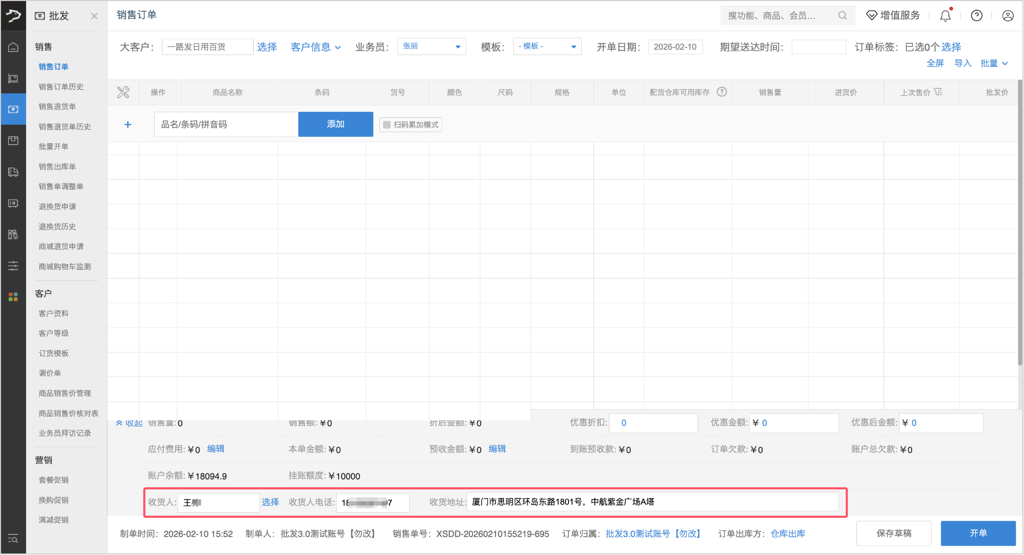1024x555 pixels.
Task: Open 客户资料 under 客户 section
Action: pos(54,313)
